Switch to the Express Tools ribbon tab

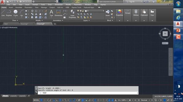(76, 7)
